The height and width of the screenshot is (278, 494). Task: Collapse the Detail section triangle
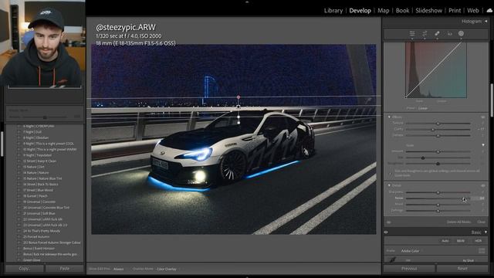389,185
